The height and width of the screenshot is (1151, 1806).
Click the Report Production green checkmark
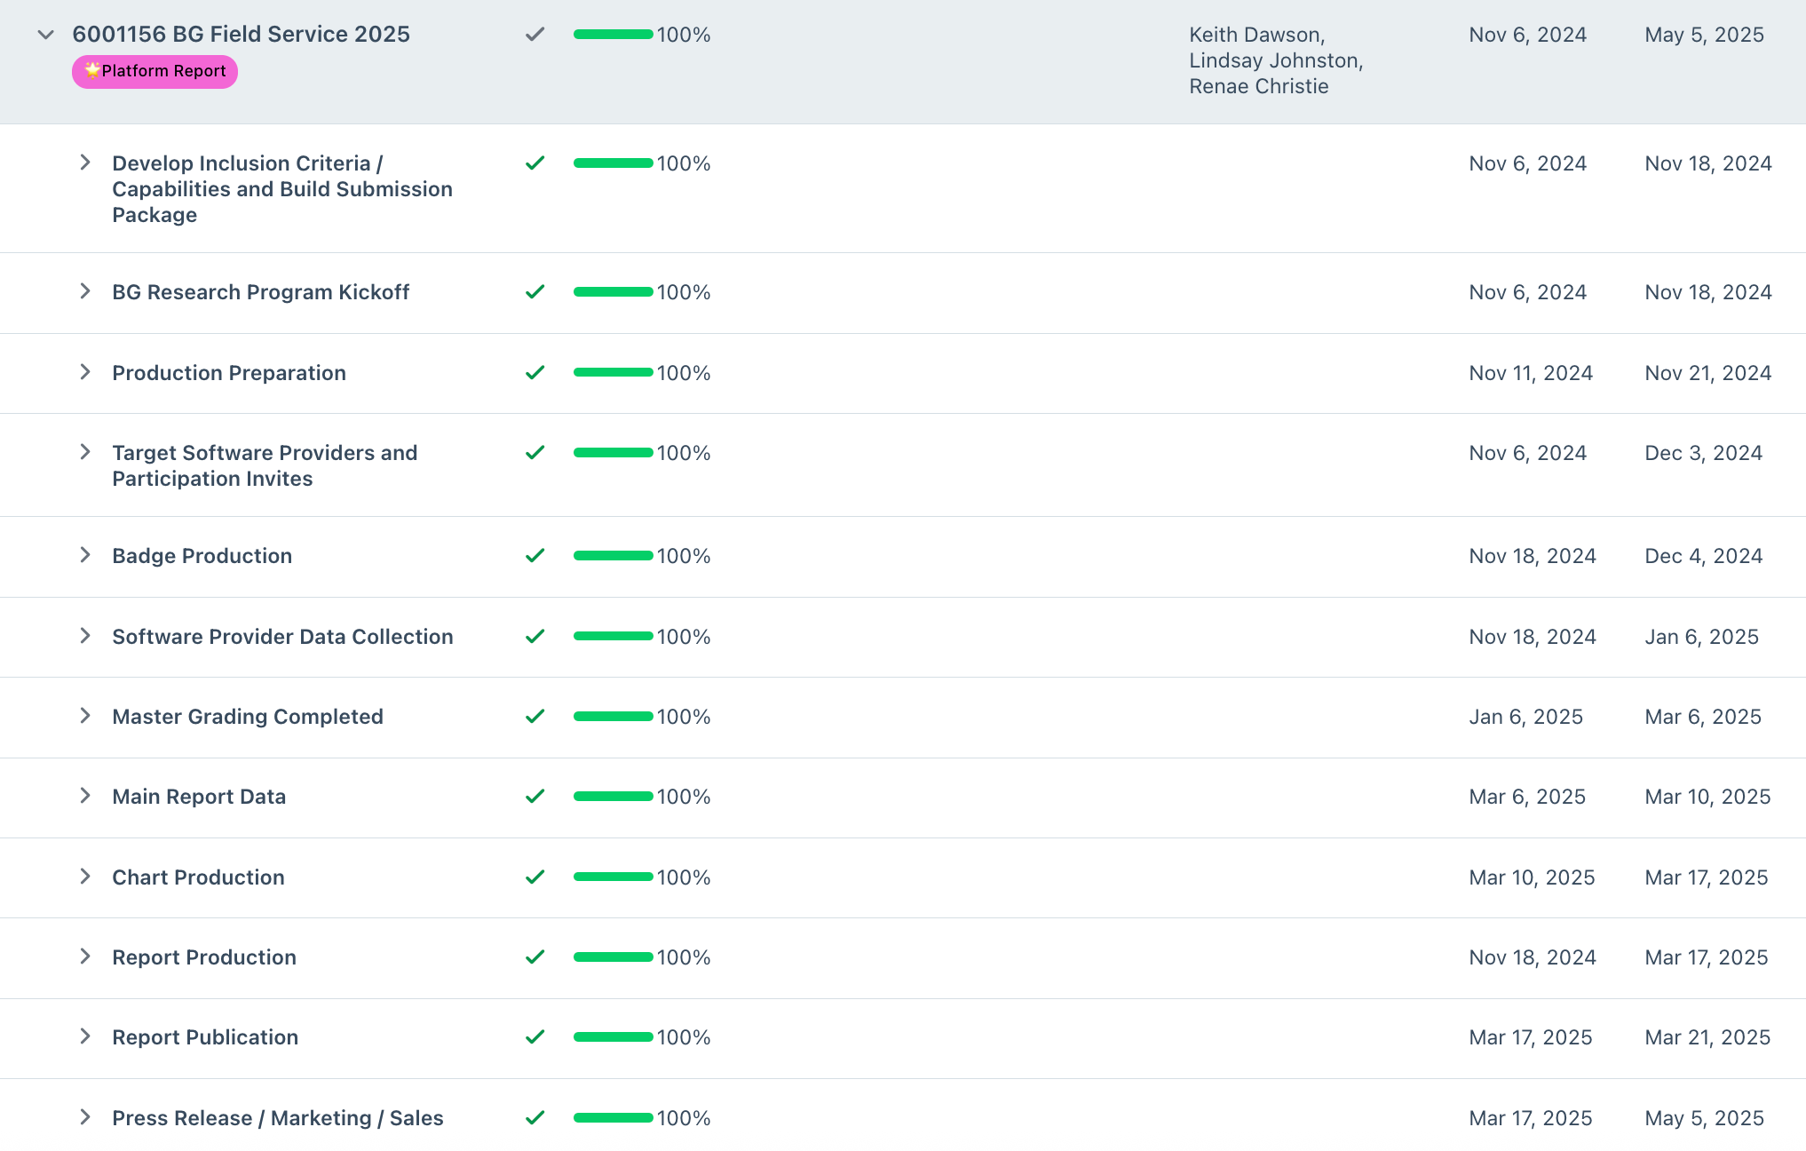pos(535,957)
